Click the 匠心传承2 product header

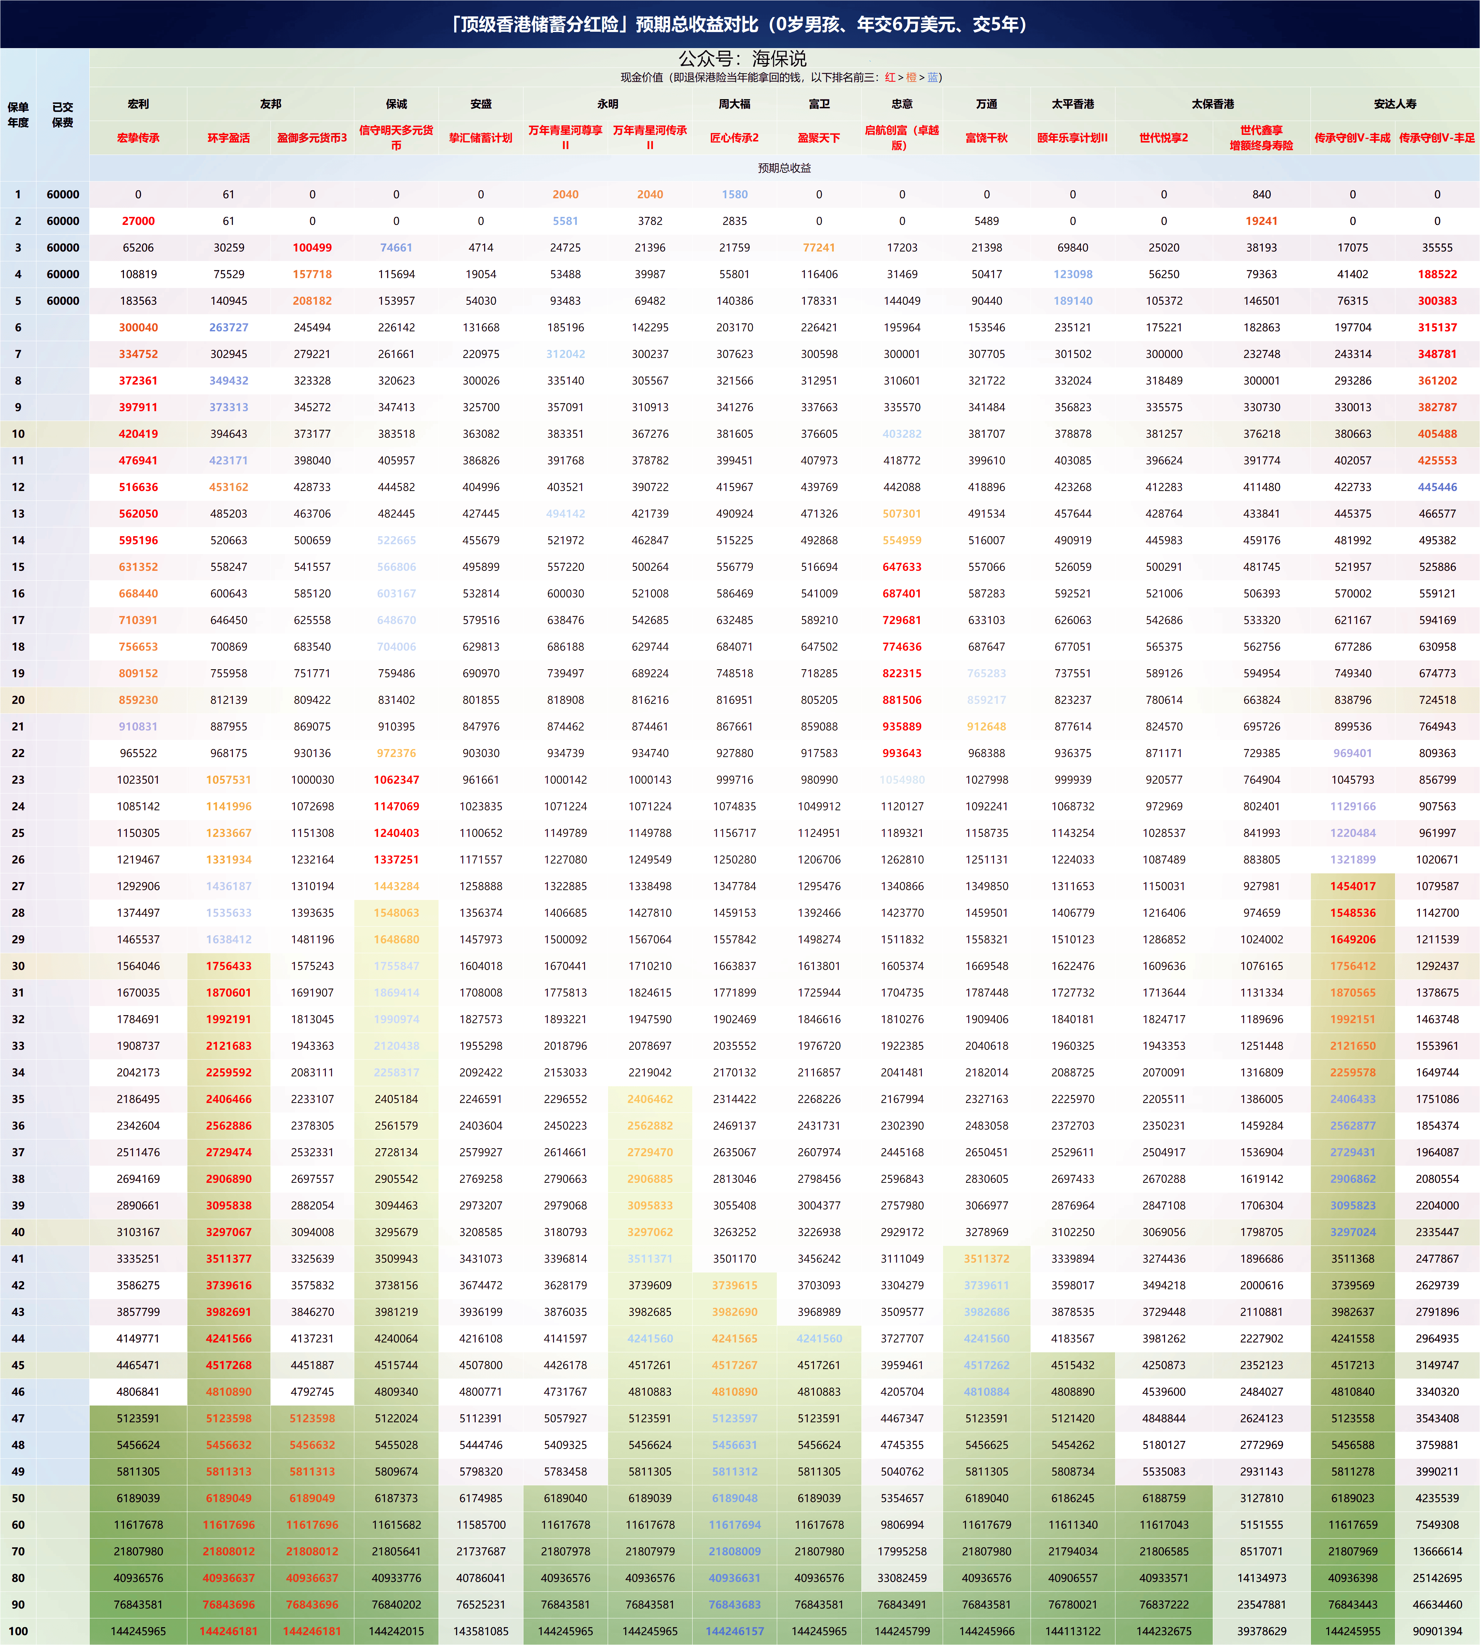click(734, 137)
